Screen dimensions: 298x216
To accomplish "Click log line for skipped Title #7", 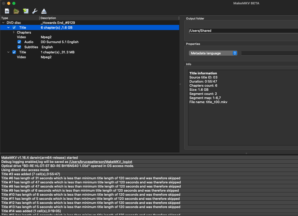I will click(91, 182).
